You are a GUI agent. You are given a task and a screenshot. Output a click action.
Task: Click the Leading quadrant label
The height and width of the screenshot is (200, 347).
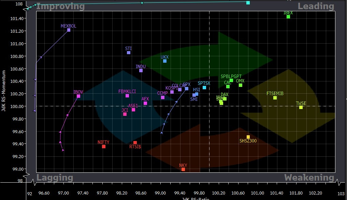(316, 6)
